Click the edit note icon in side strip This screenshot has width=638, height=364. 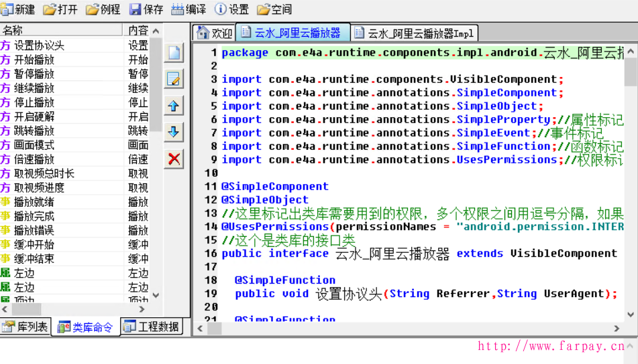[x=174, y=79]
